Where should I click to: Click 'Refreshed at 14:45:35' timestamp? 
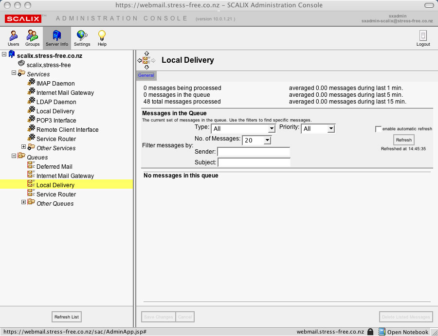[403, 149]
